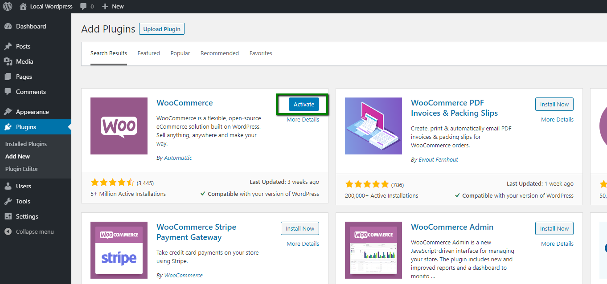Open WooCommerce PDF Invoices & Packing Slips title
This screenshot has height=284, width=607.
pyautogui.click(x=454, y=108)
